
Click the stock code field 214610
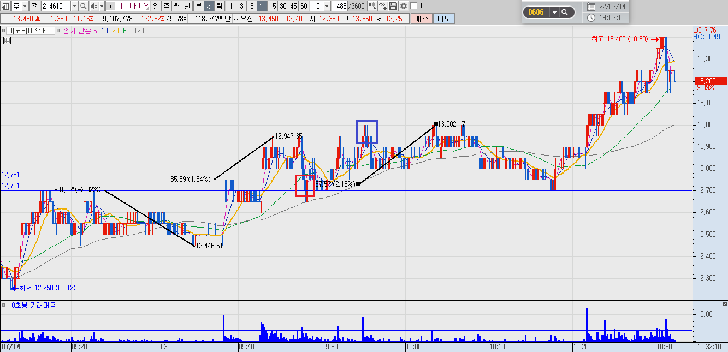(56, 6)
